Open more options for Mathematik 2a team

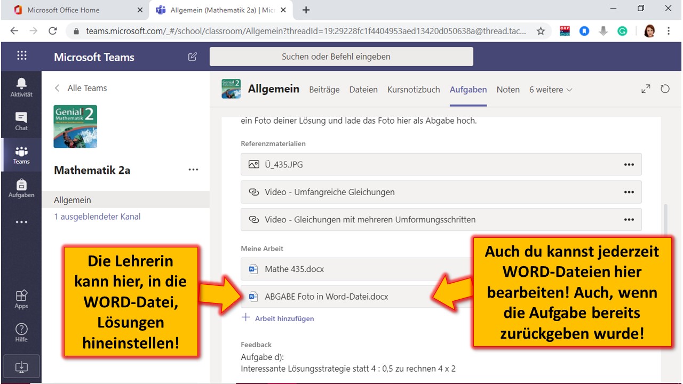point(193,170)
